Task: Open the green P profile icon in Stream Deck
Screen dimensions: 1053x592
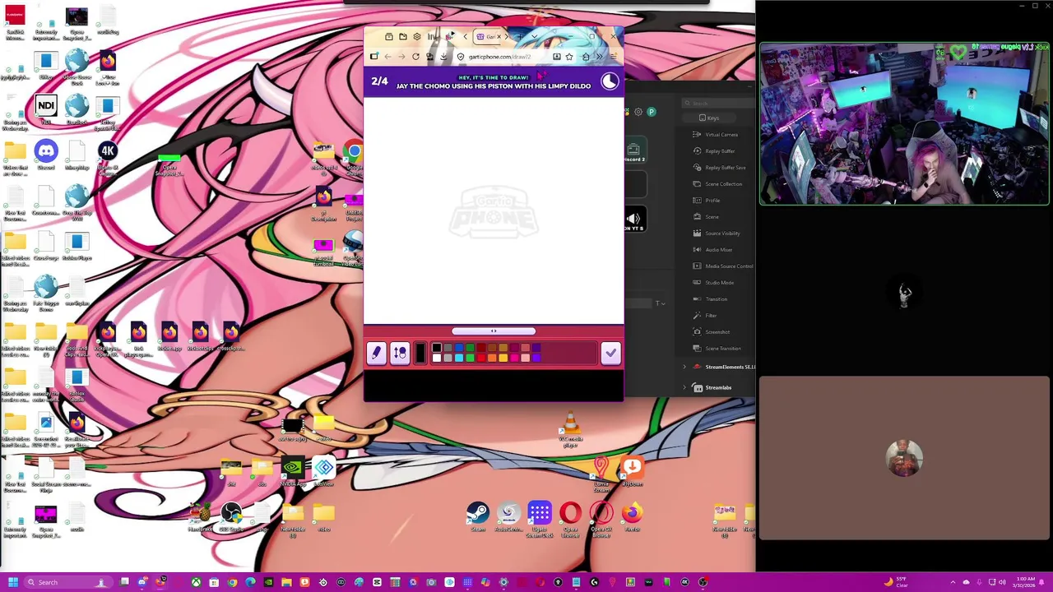Action: pyautogui.click(x=651, y=112)
